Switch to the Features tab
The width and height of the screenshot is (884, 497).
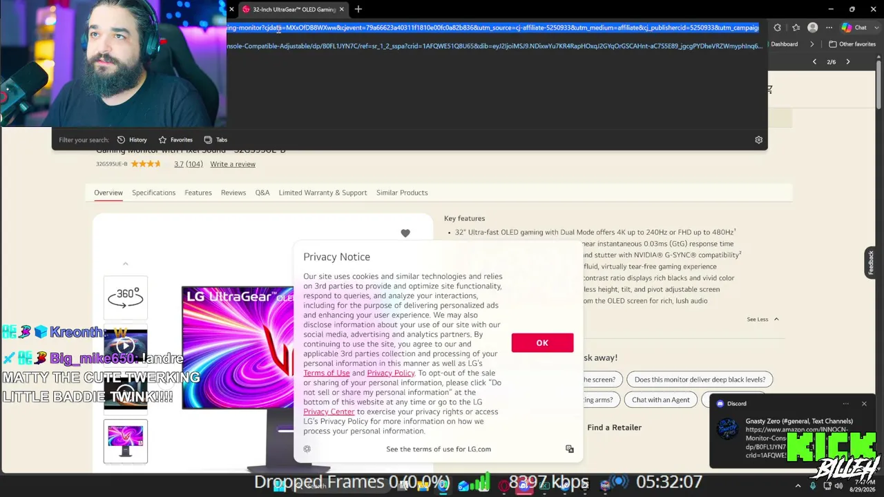(x=198, y=193)
